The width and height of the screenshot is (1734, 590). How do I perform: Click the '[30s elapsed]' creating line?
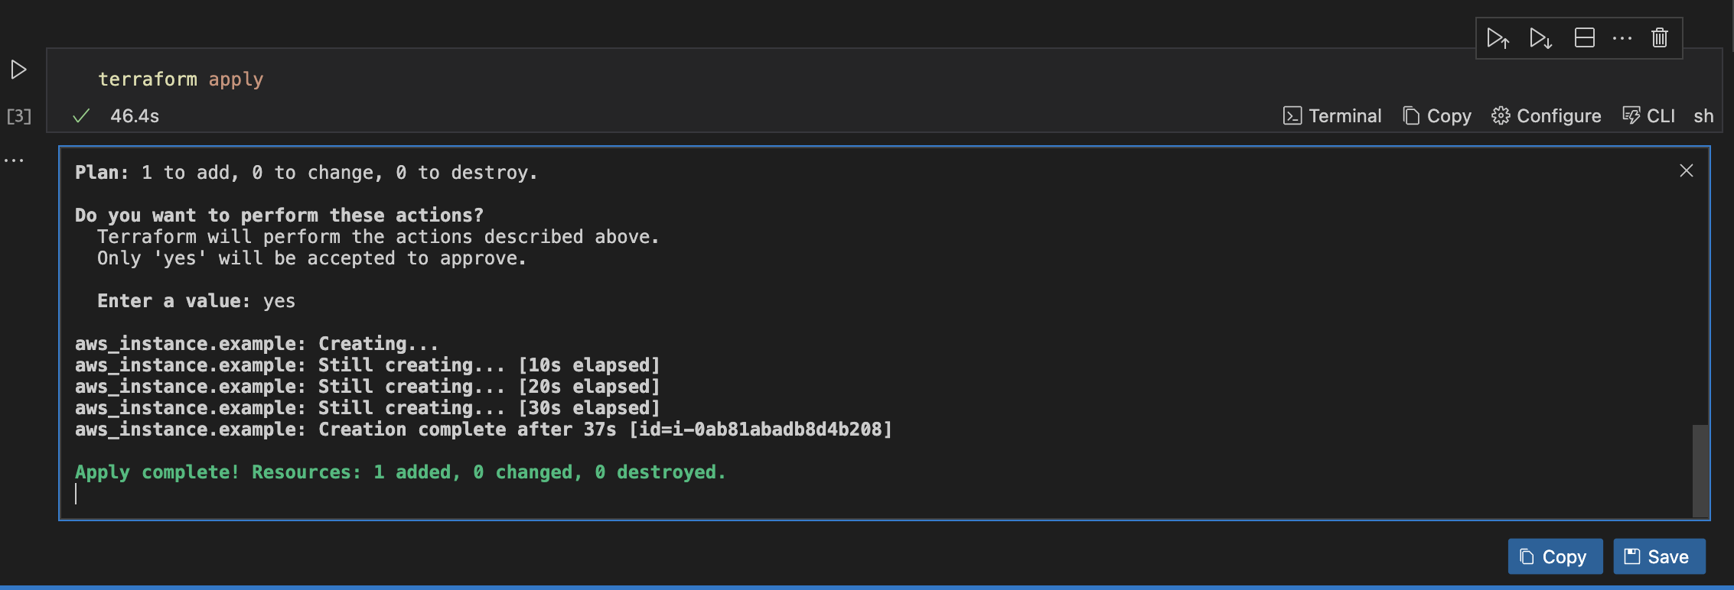click(x=367, y=408)
